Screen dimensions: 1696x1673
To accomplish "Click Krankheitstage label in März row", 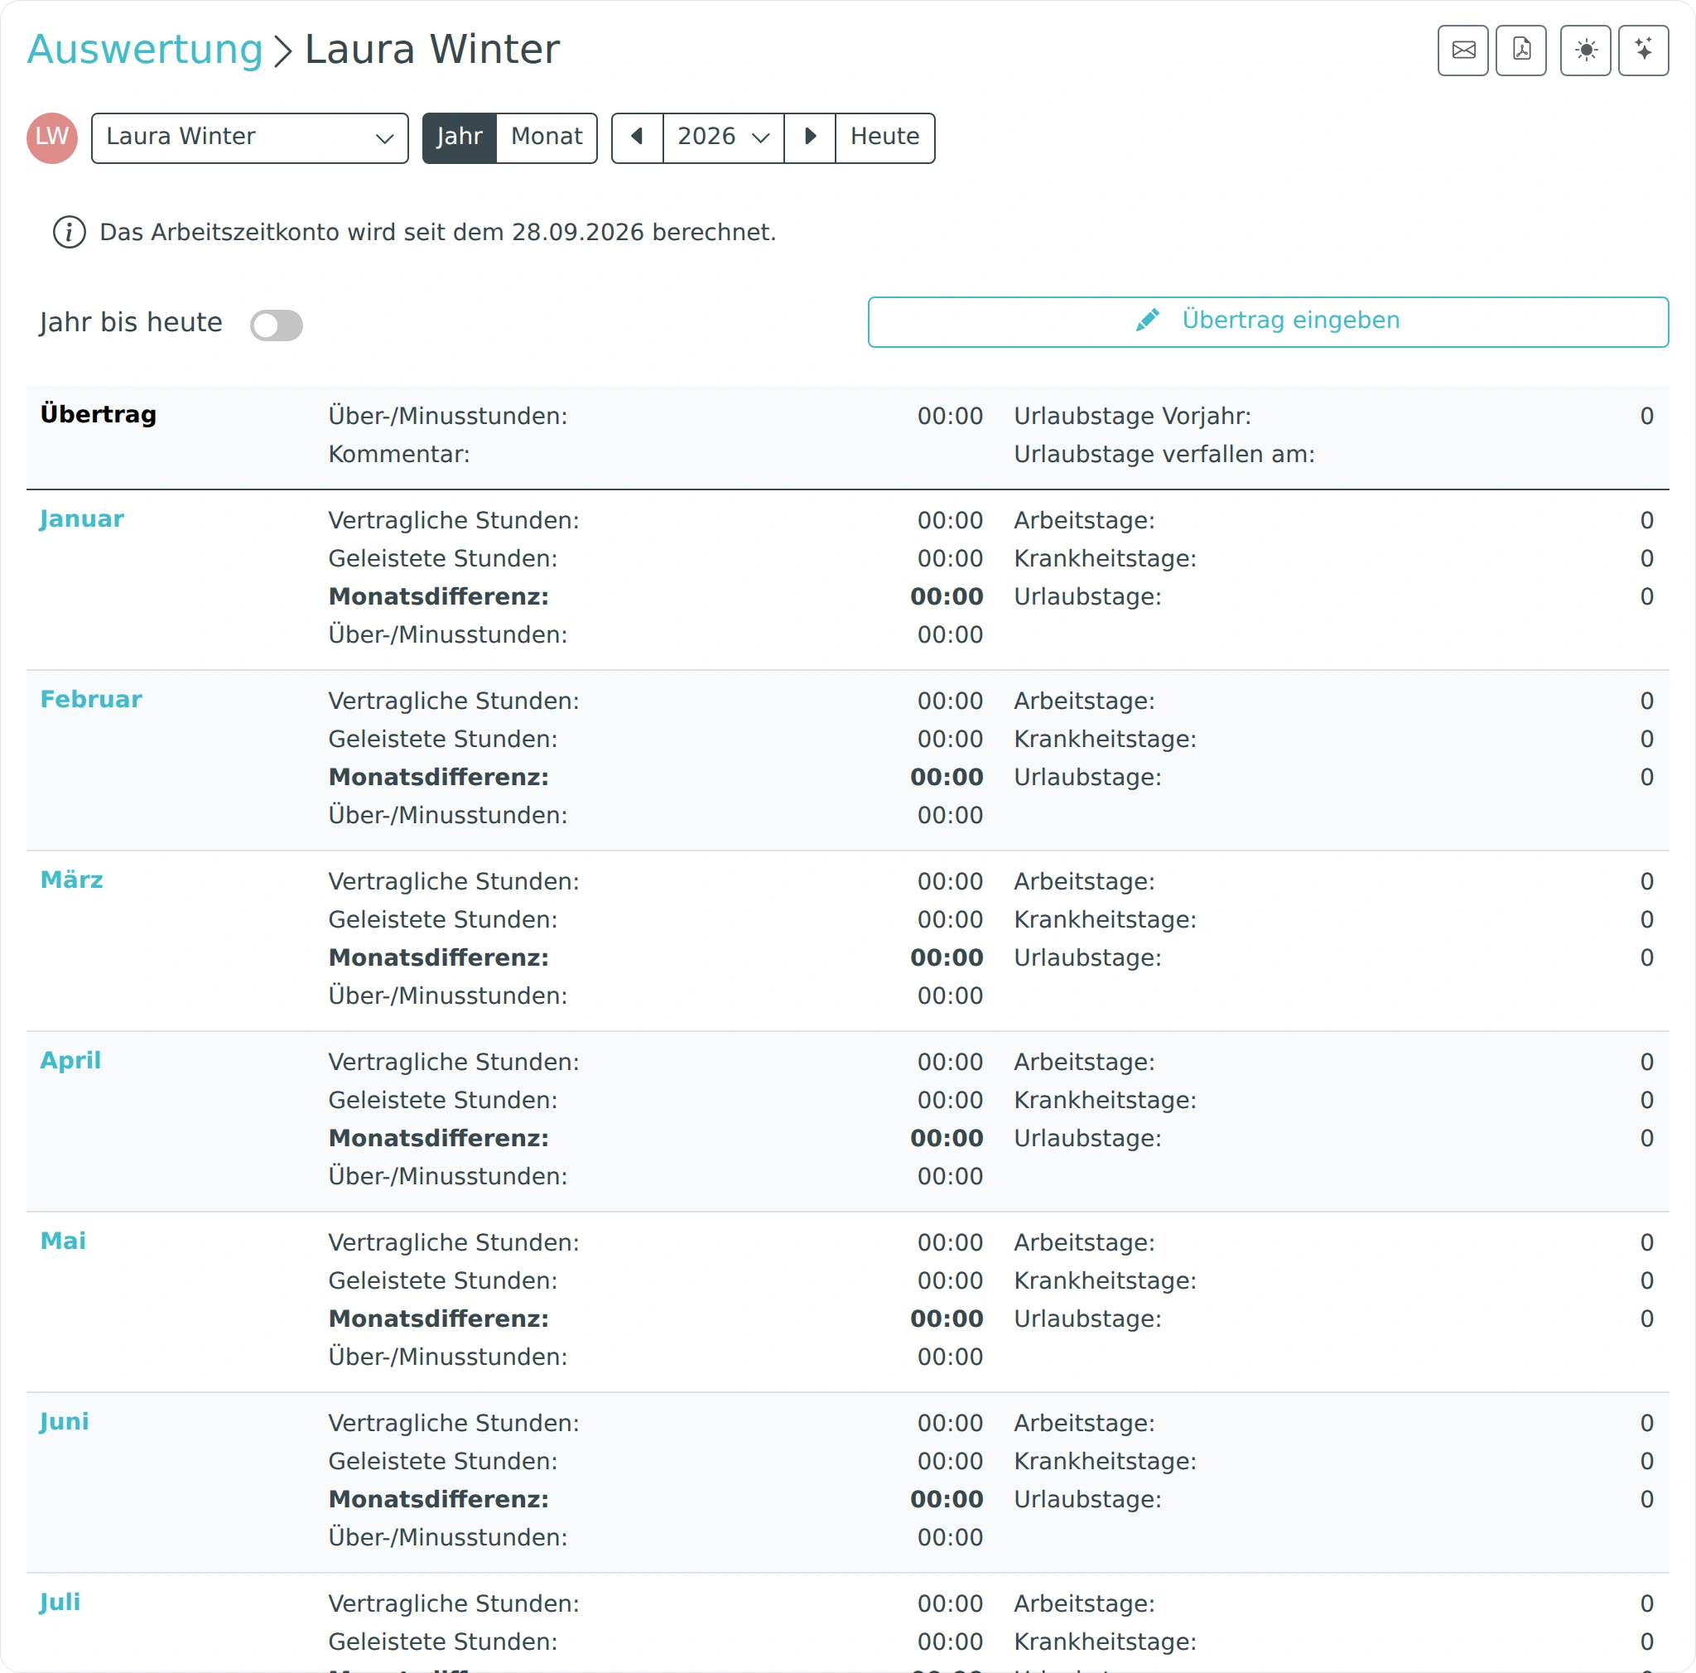I will click(1105, 920).
